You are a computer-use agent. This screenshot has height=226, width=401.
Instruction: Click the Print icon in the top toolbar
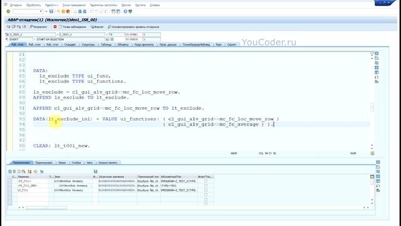click(x=75, y=11)
